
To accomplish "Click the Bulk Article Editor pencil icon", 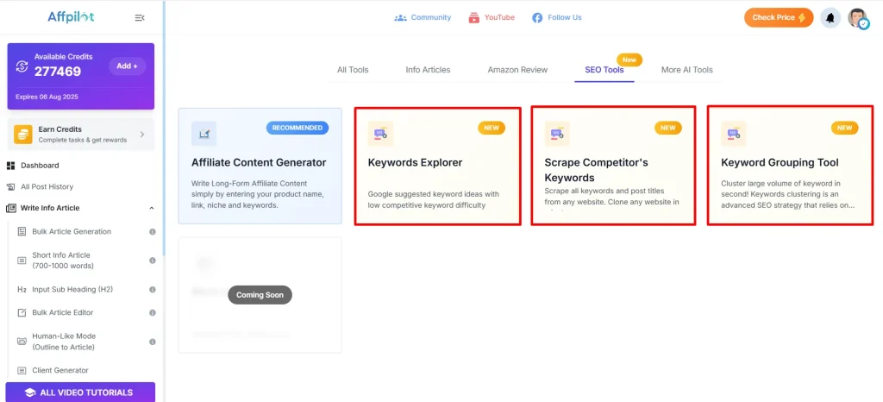I will click(22, 312).
